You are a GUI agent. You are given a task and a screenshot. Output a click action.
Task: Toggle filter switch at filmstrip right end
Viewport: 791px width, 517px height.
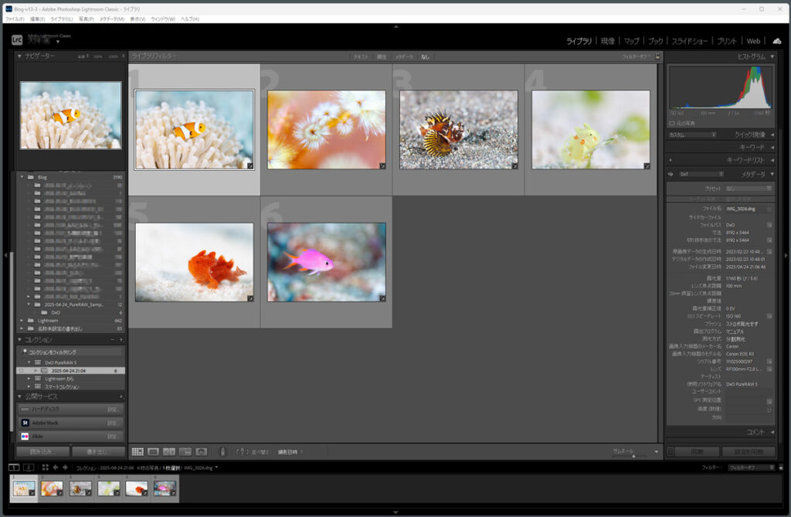(781, 468)
